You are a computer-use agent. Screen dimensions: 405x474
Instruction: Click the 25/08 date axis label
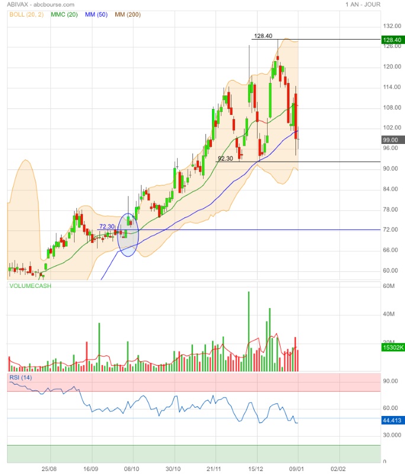point(49,469)
